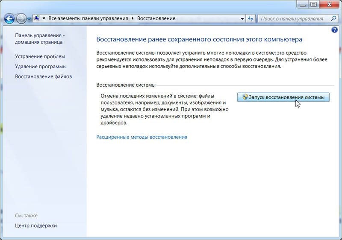This screenshot has height=240, width=342.
Task: Click the Back navigation arrow
Action: (x=9, y=19)
